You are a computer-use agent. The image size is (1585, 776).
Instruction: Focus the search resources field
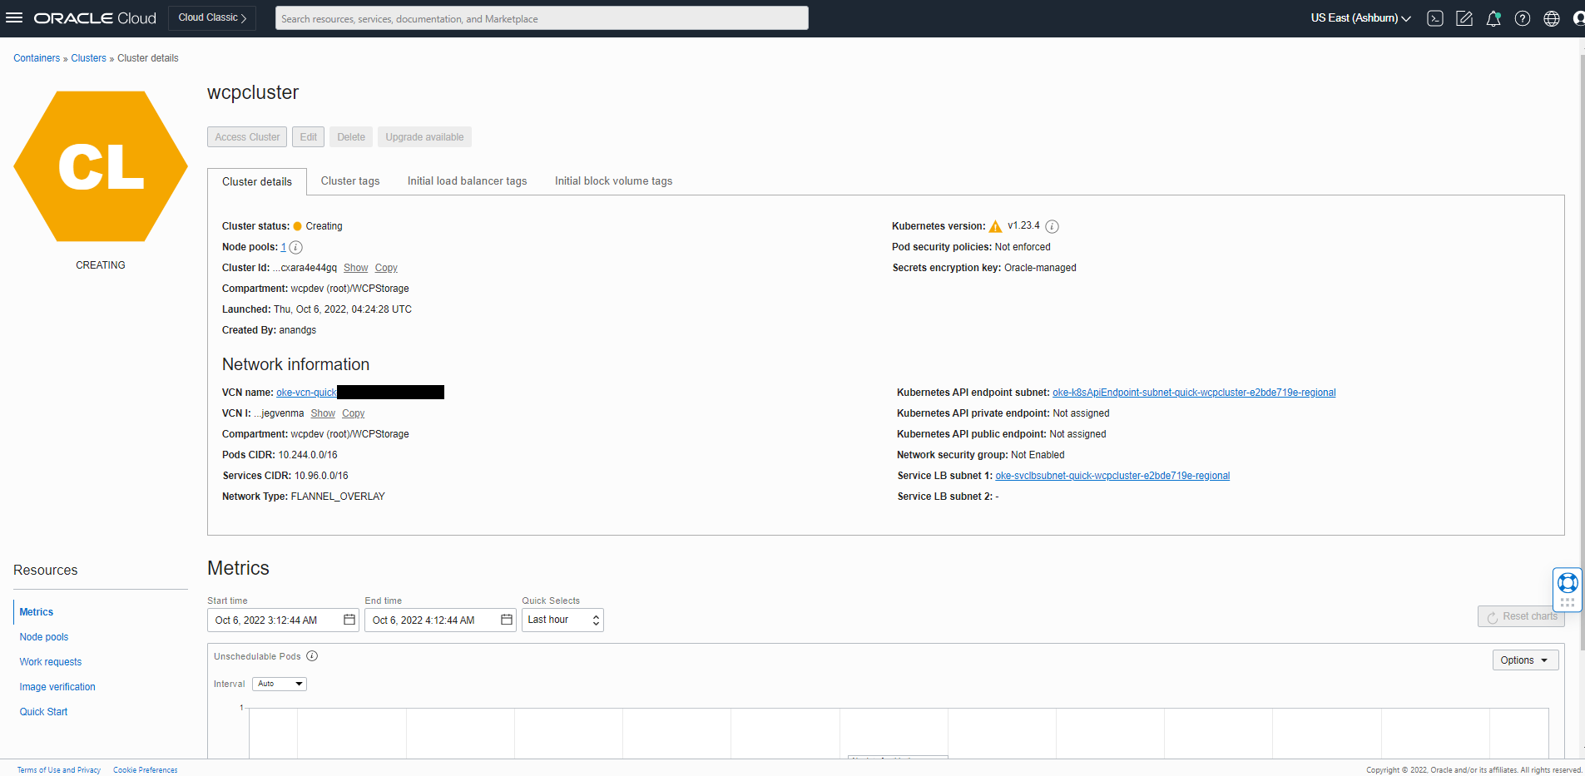pos(542,18)
